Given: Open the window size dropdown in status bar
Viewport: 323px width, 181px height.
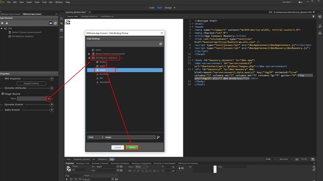Looking at the screenshot, I should [285, 160].
